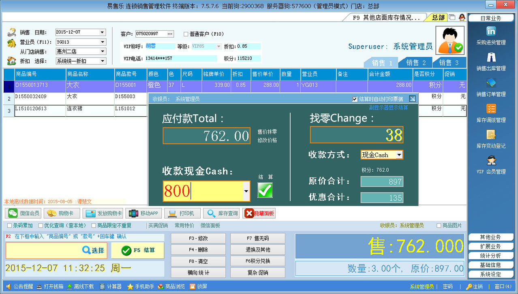Click the QQ penguin icon at top right
Screen dimensions: 518x294
tap(462, 17)
